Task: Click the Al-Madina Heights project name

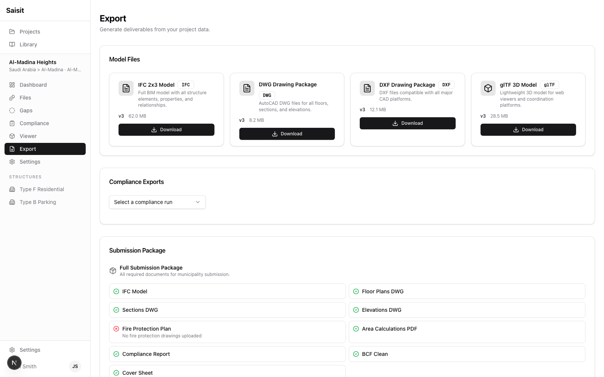Action: pos(33,62)
